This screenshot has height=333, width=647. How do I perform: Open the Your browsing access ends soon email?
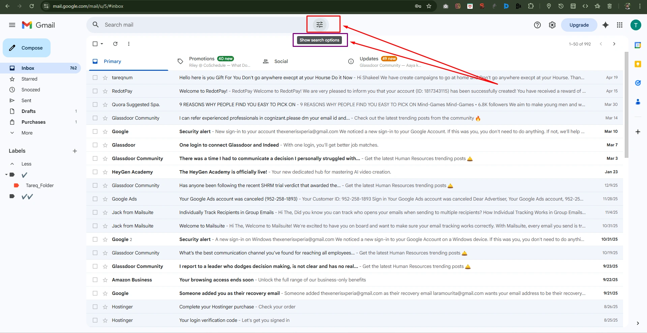[355, 280]
